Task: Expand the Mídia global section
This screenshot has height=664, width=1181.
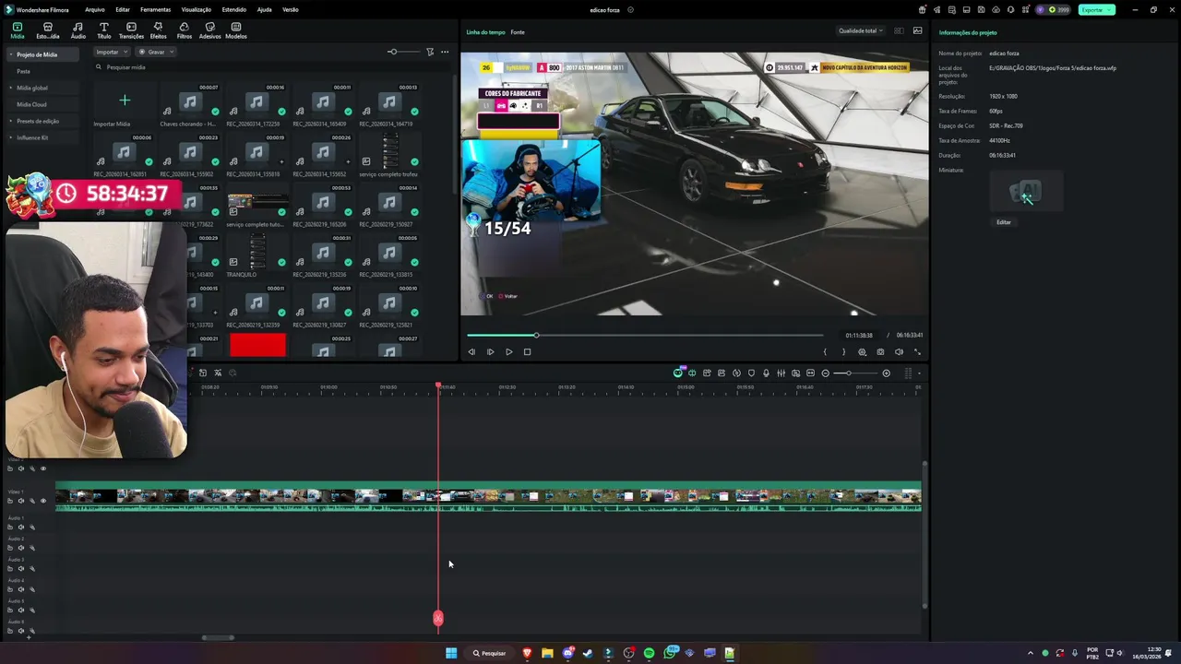Action: [x=10, y=88]
